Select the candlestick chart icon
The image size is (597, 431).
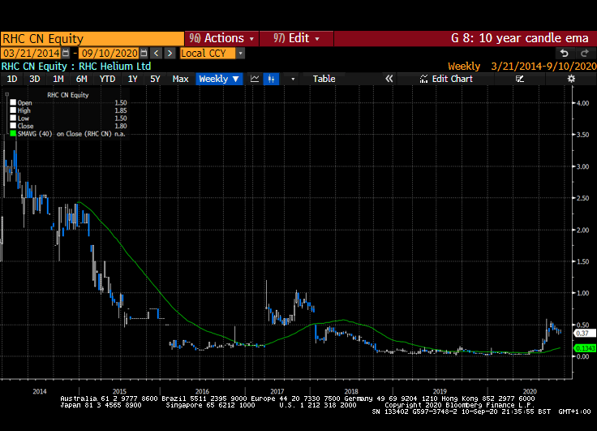point(271,79)
